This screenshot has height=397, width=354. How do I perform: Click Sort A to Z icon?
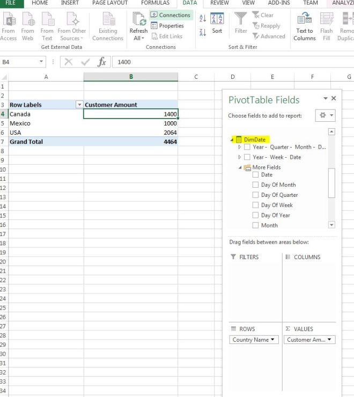203,18
